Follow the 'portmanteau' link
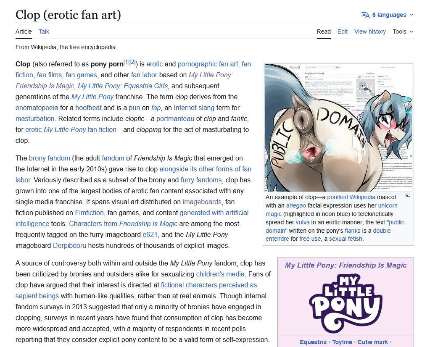 coord(175,118)
